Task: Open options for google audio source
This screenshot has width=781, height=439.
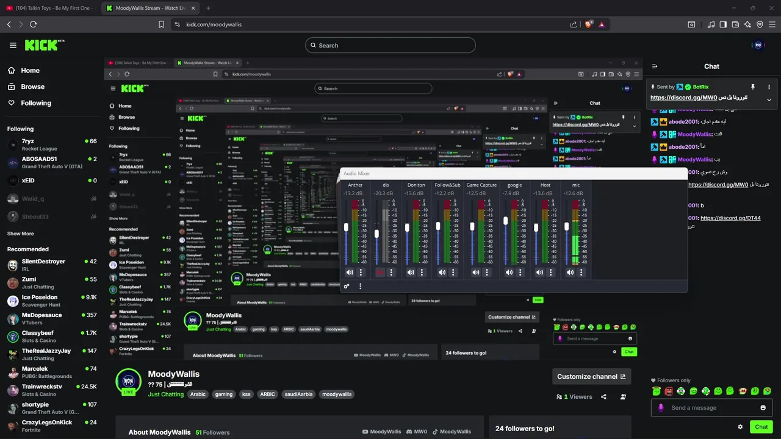Action: pos(520,273)
